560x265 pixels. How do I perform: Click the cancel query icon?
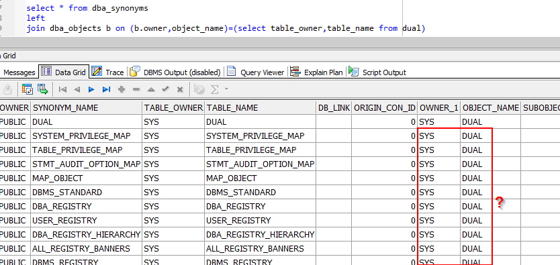pos(199,89)
